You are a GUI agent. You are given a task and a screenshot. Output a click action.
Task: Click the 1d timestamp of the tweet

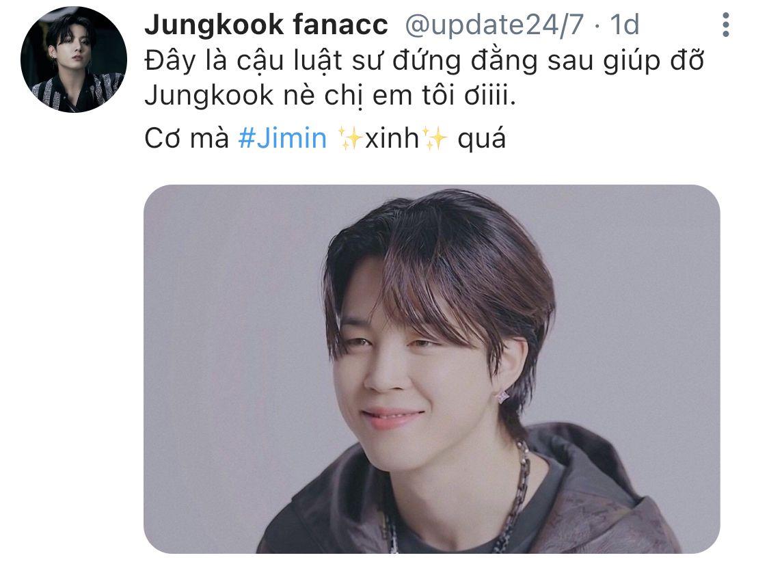(x=624, y=25)
